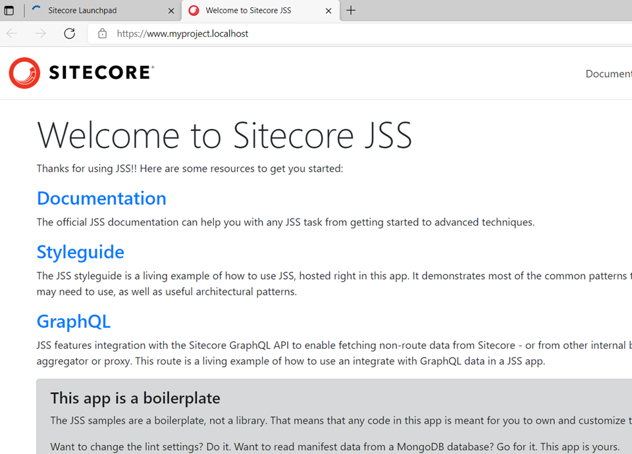Click the Sitecore JSS tab favicon
The width and height of the screenshot is (632, 454).
tap(194, 11)
